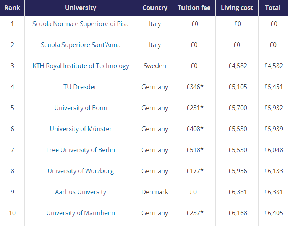Open the Aarhus University link
Viewport: 288px width, 227px height.
[81, 192]
